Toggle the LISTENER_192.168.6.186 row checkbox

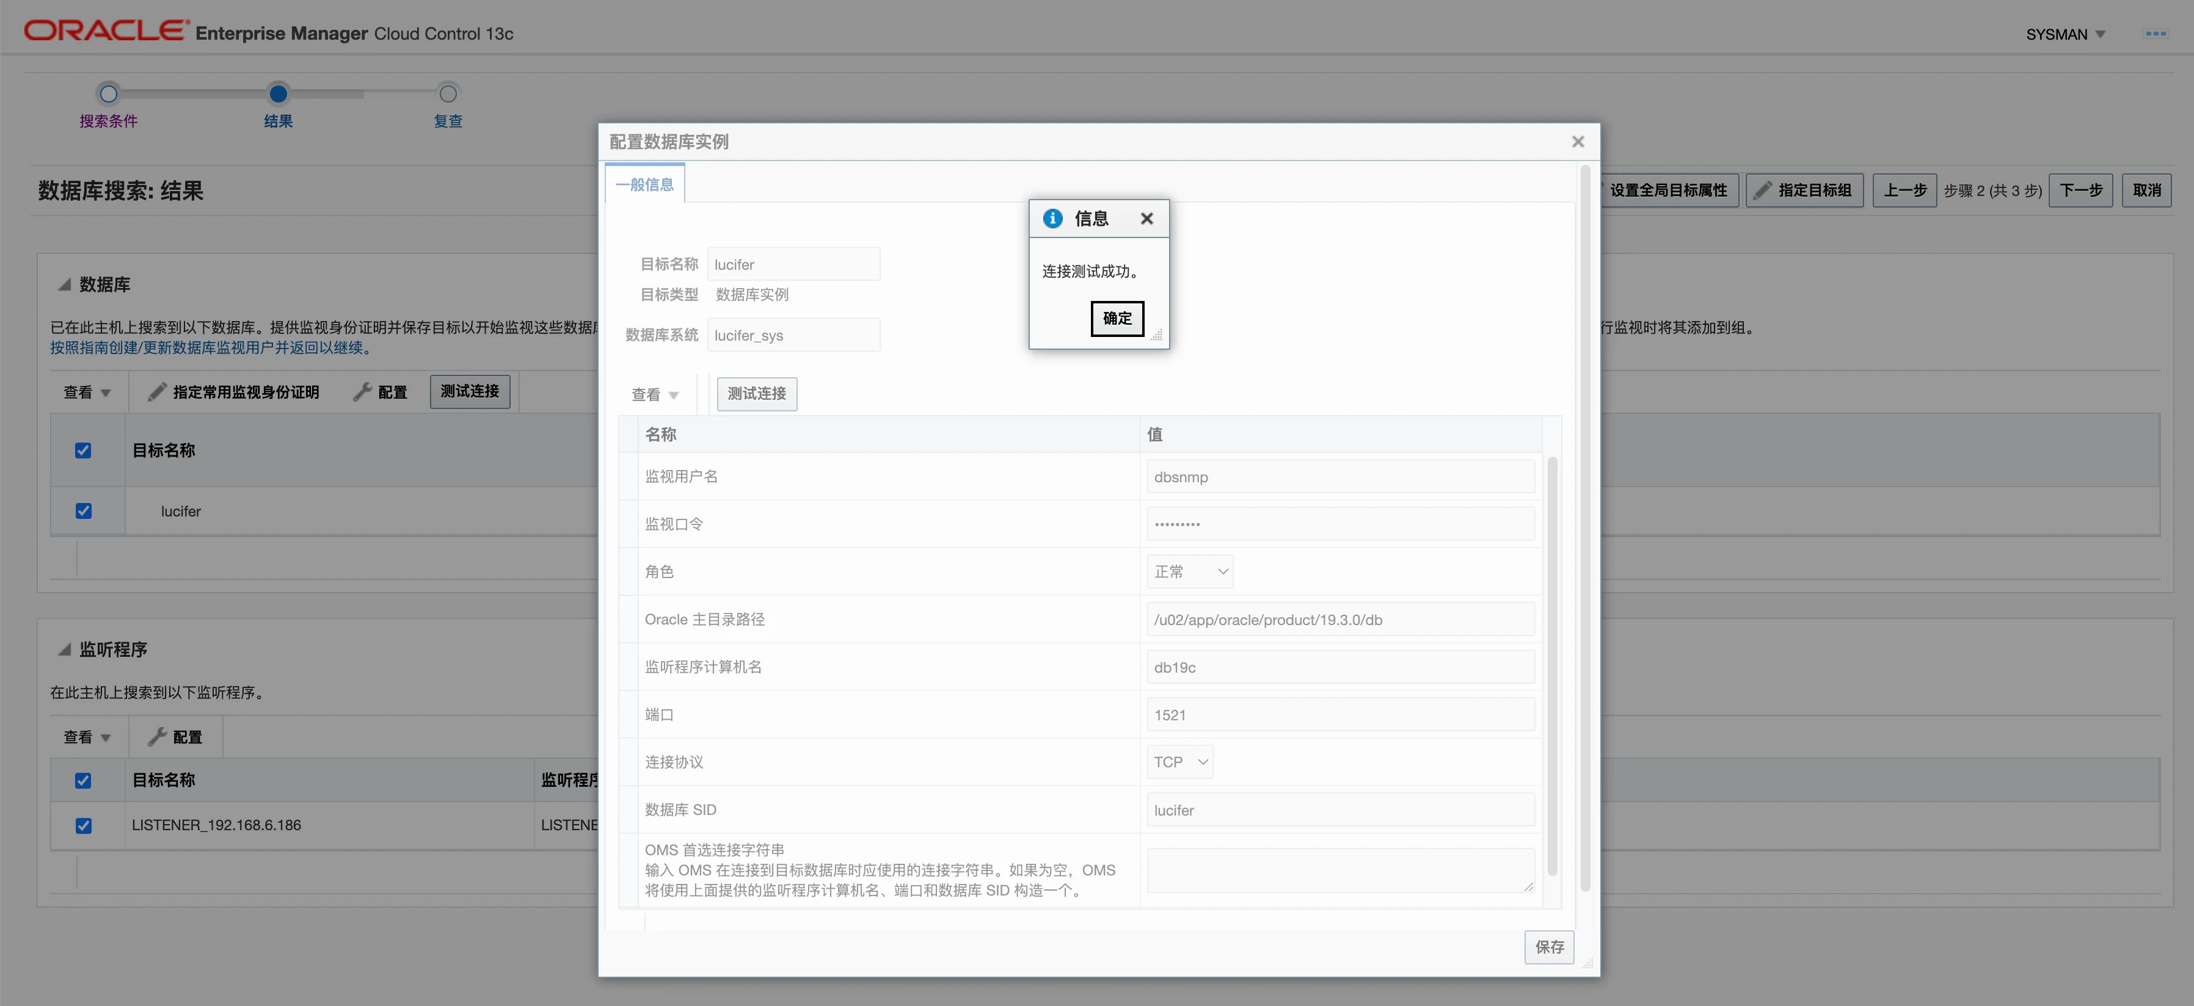(84, 825)
